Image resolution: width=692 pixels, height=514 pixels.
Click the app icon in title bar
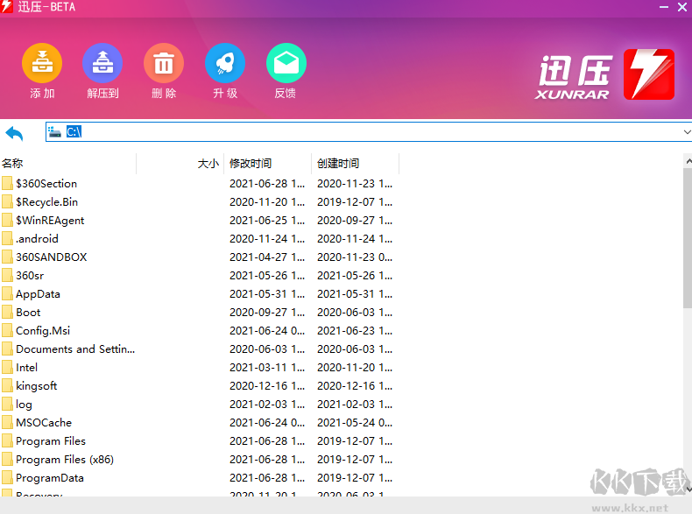point(7,7)
